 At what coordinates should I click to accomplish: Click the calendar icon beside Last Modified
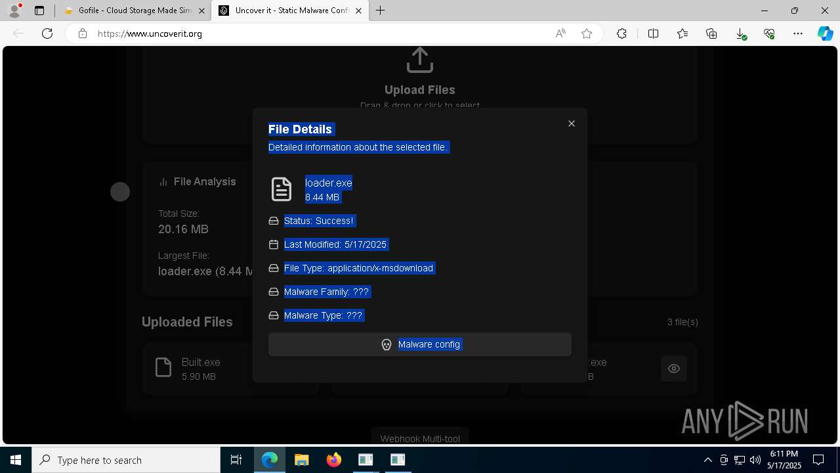click(274, 244)
